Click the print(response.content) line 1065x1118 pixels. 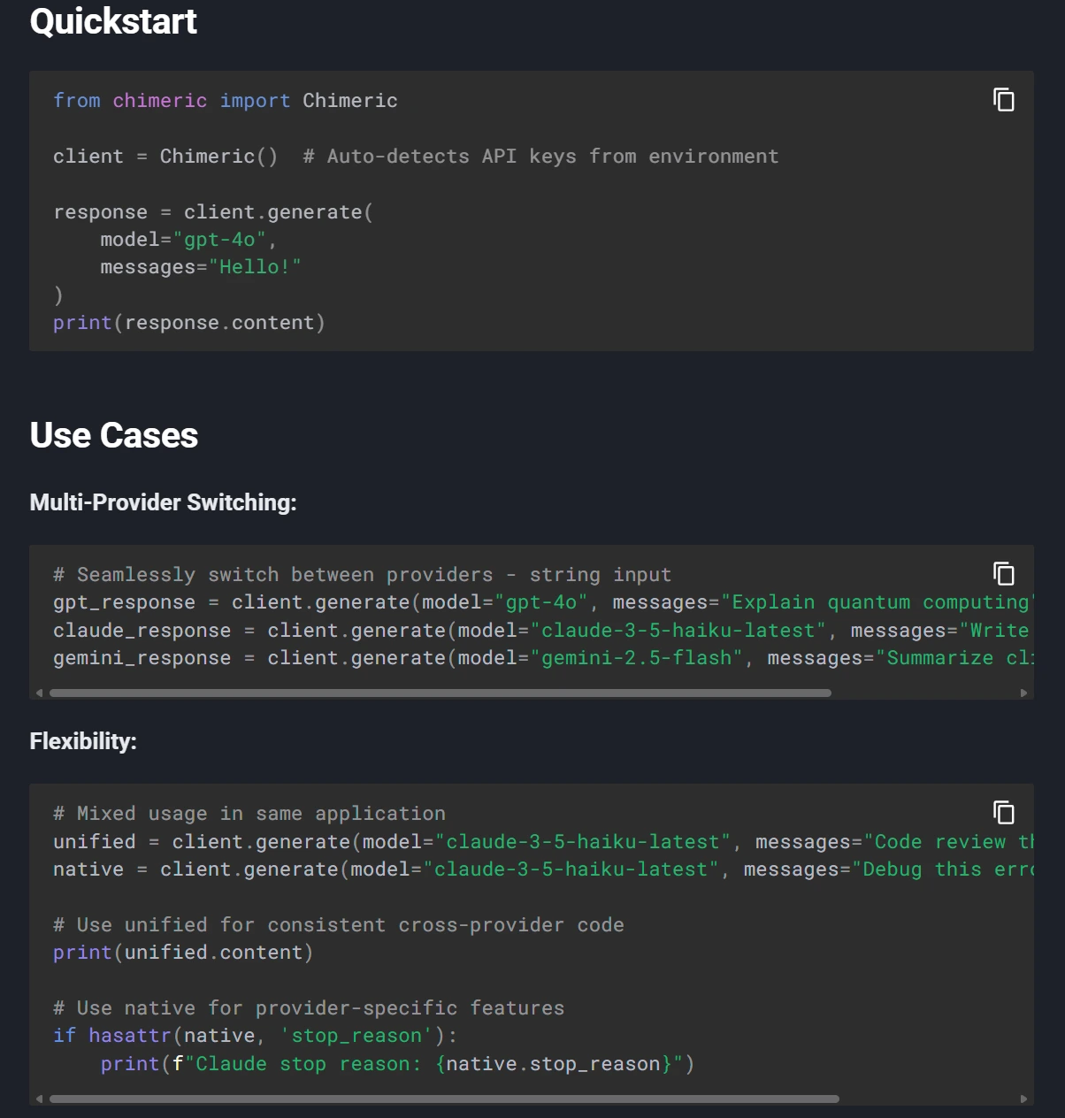click(x=188, y=322)
